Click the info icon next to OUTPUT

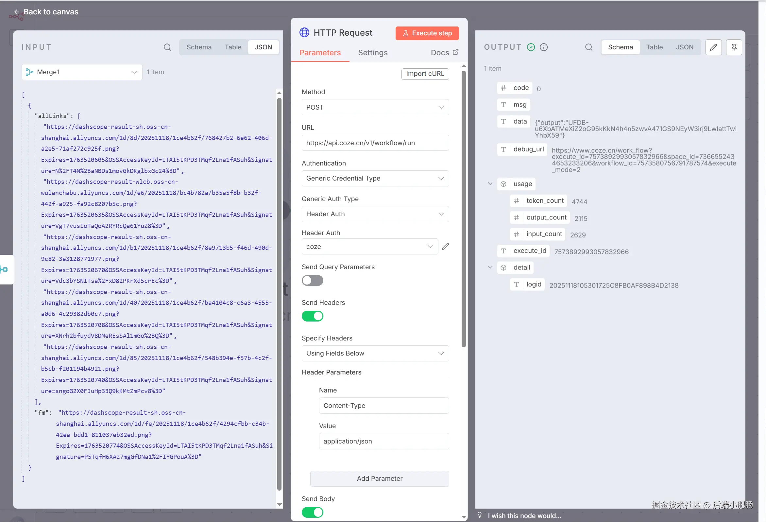tap(543, 47)
